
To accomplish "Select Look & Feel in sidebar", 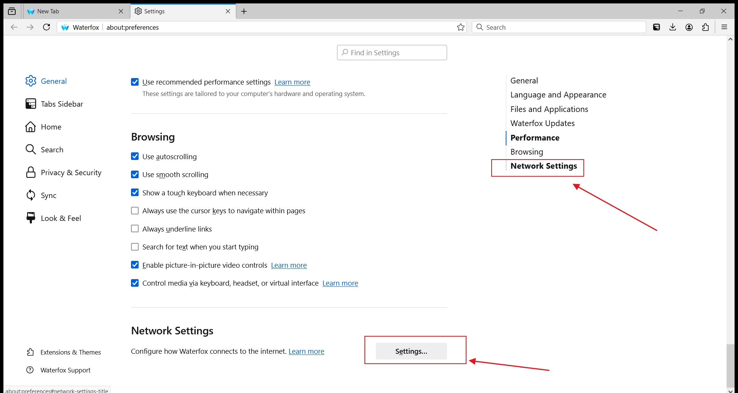I will click(61, 218).
